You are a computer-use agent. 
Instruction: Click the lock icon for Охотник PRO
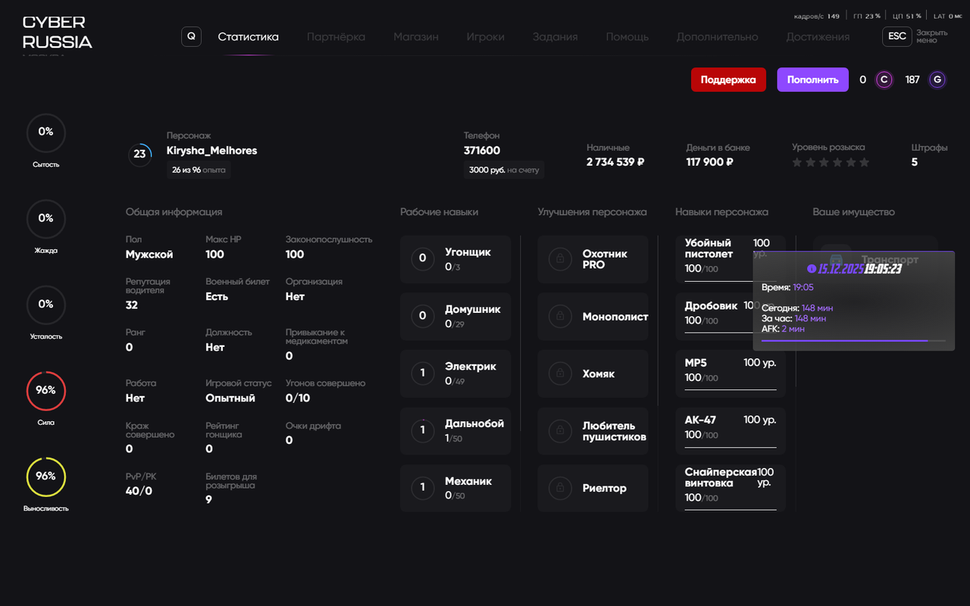coord(560,259)
